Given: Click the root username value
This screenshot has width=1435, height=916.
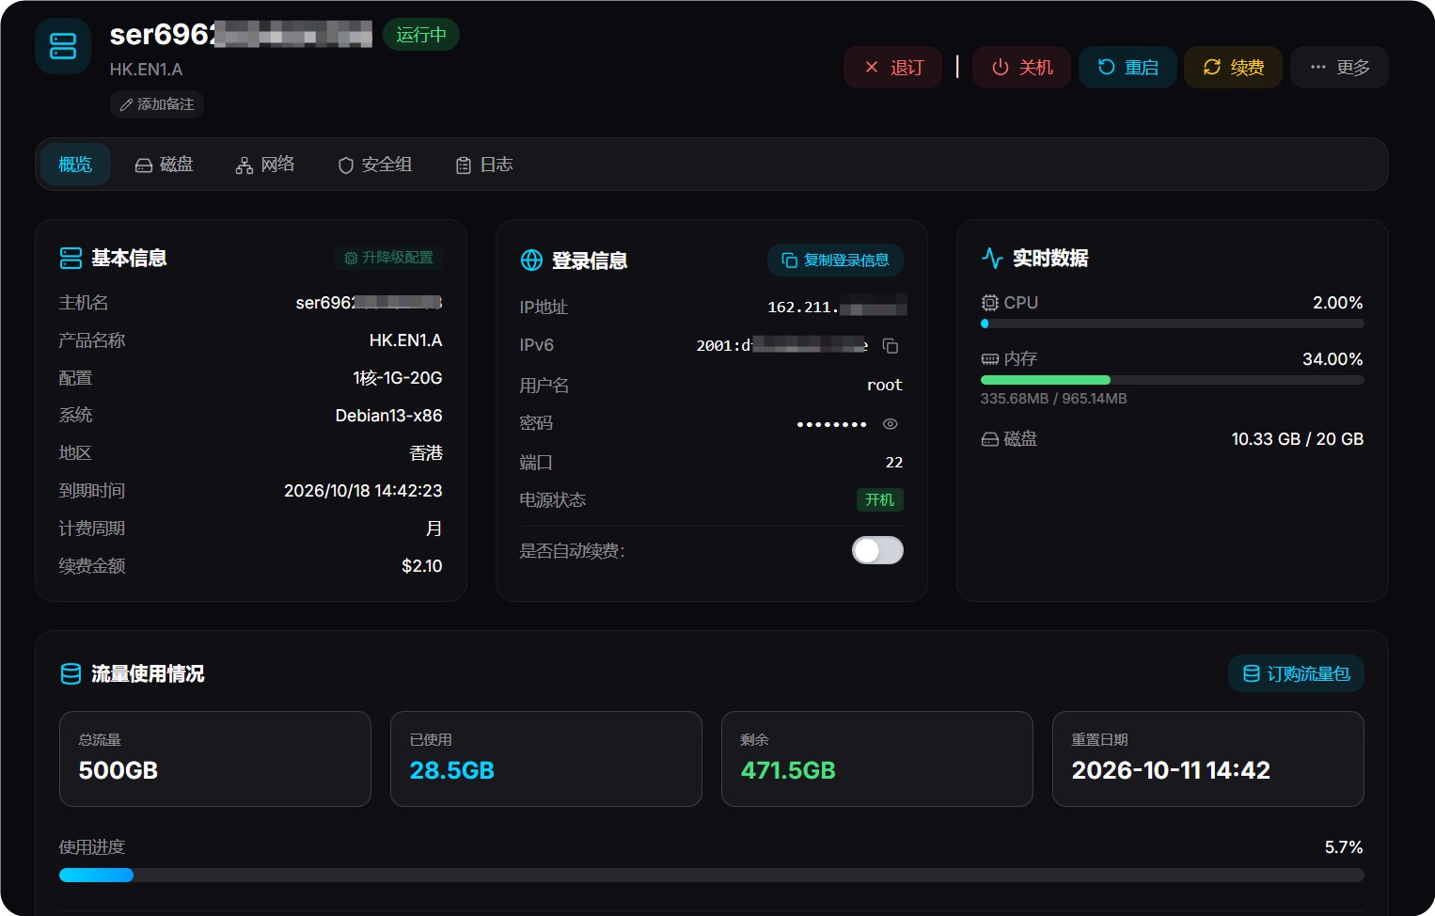Looking at the screenshot, I should pyautogui.click(x=885, y=385).
